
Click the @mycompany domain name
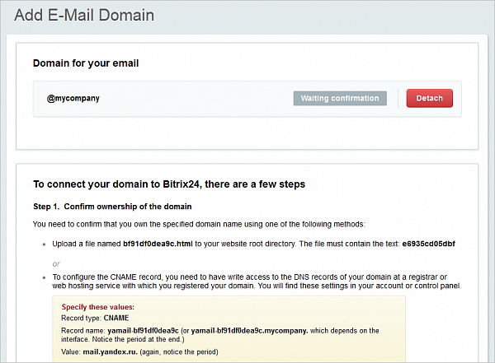[x=73, y=98]
